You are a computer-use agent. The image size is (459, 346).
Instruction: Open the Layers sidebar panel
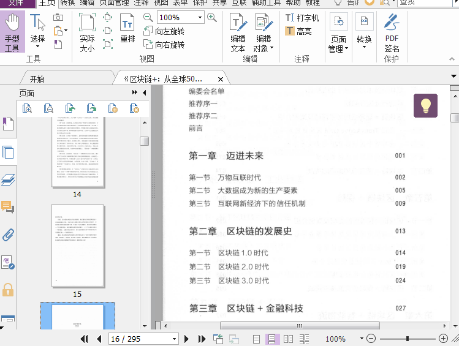click(8, 179)
